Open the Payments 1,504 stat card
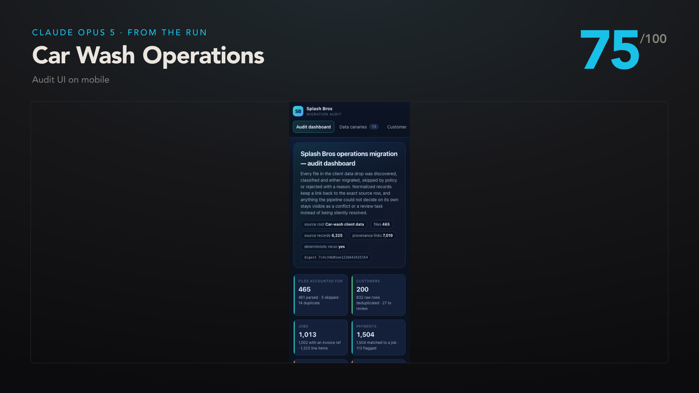This screenshot has width=699, height=393. click(379, 337)
